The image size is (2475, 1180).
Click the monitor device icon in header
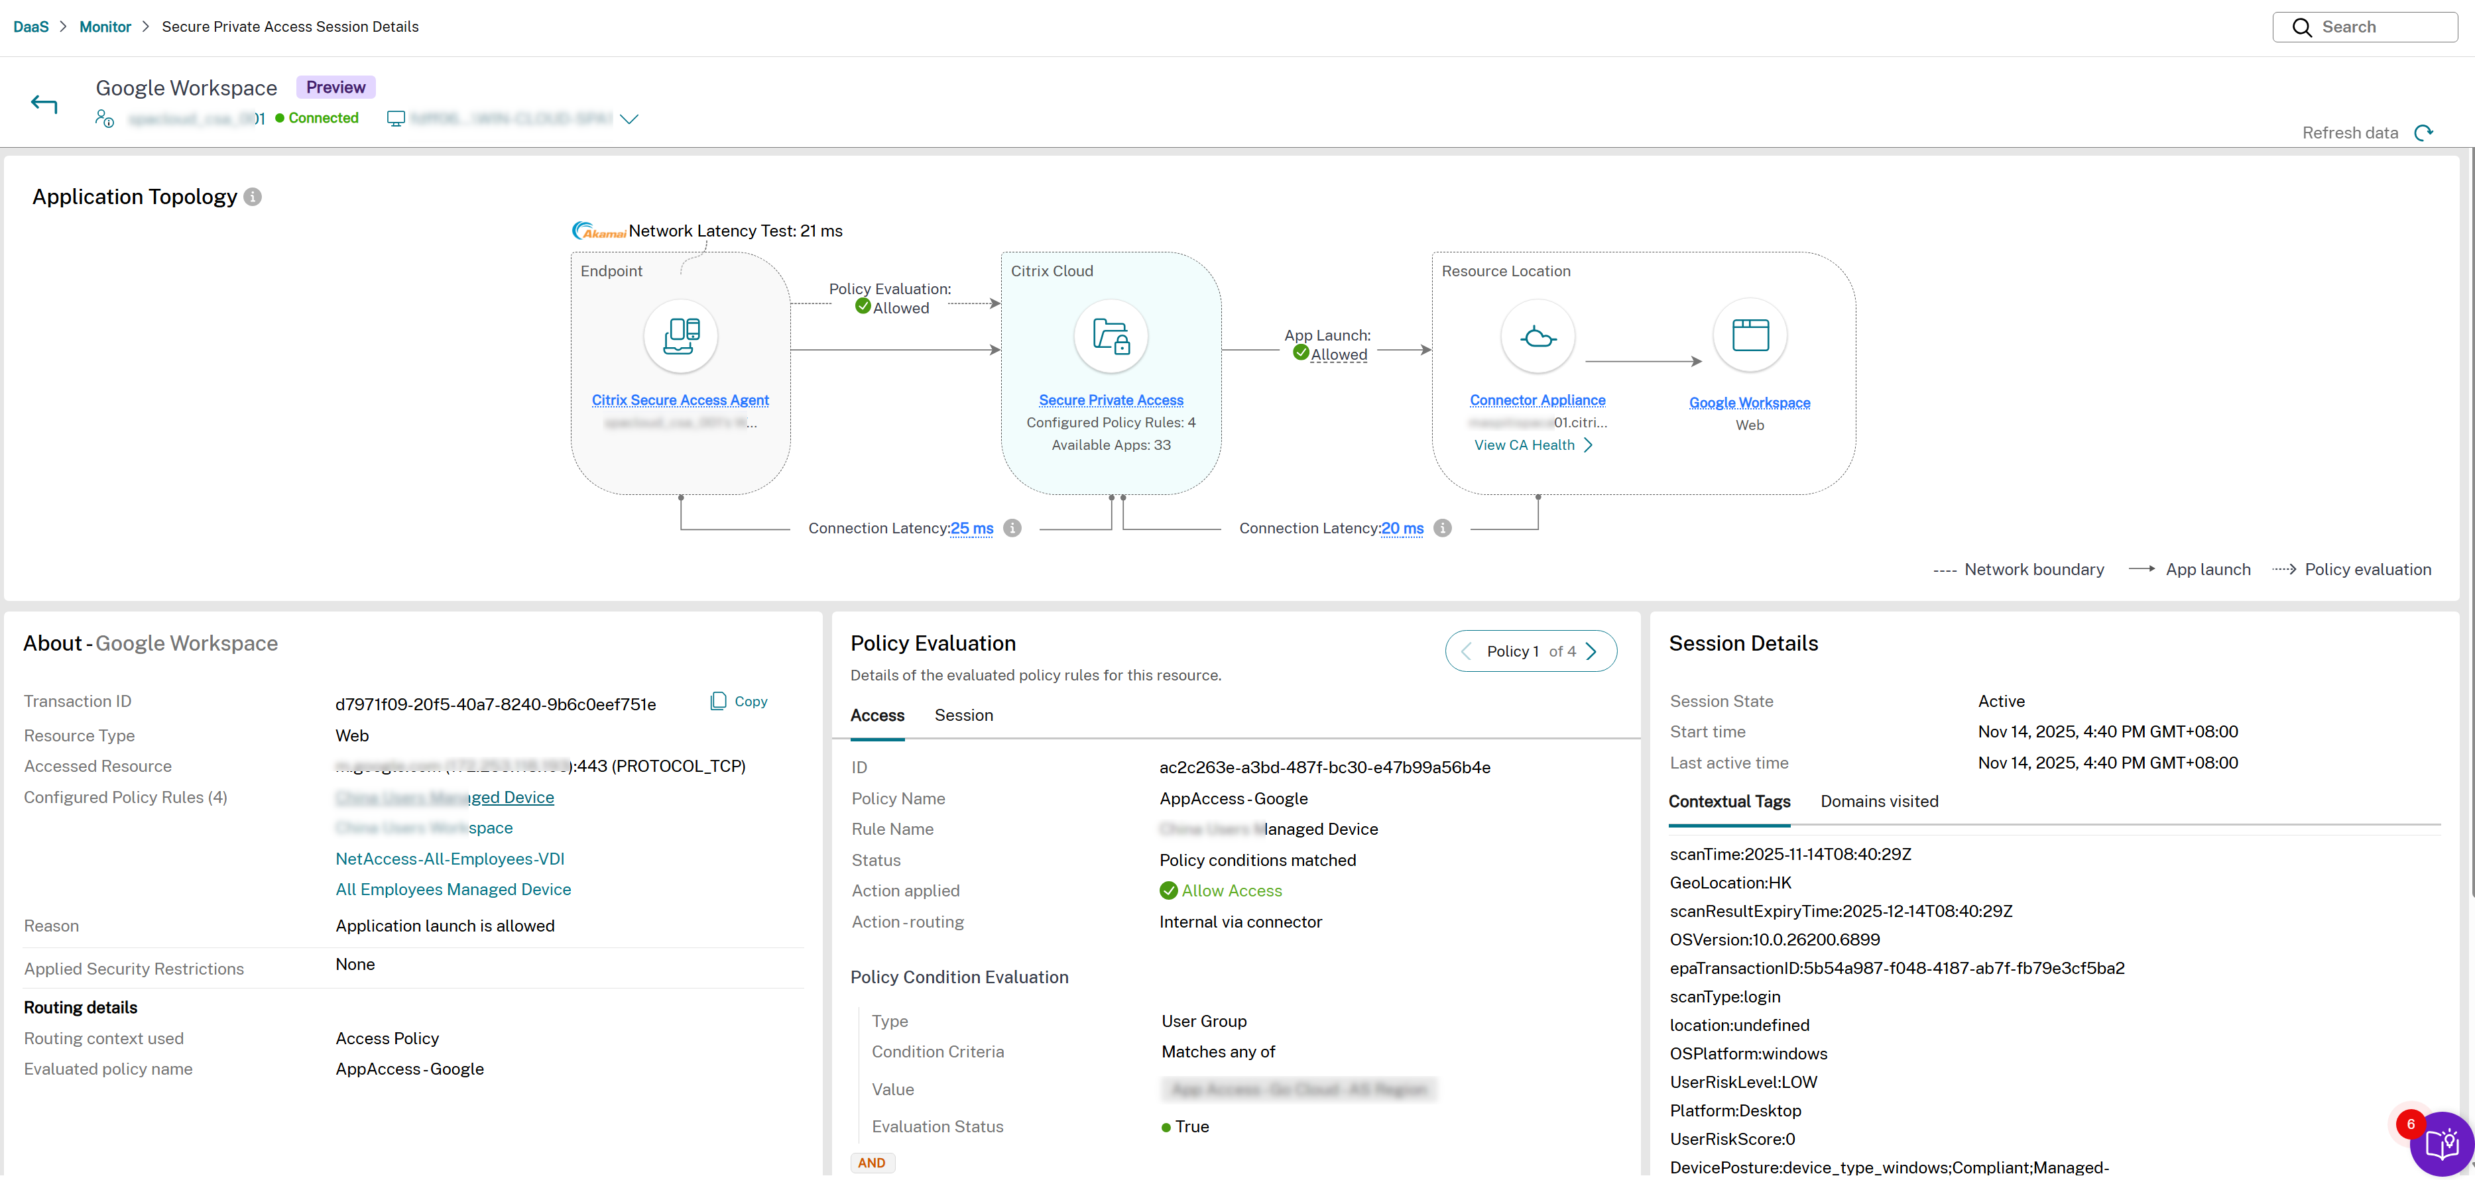pos(395,118)
